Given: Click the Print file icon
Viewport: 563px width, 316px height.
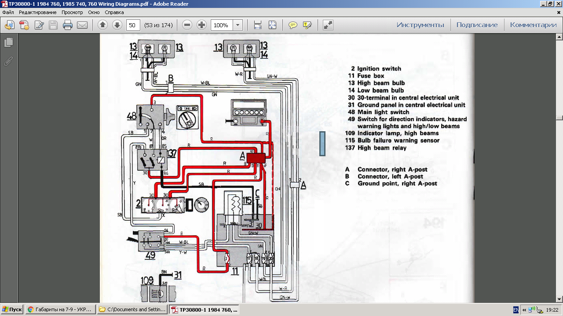Looking at the screenshot, I should tap(67, 25).
